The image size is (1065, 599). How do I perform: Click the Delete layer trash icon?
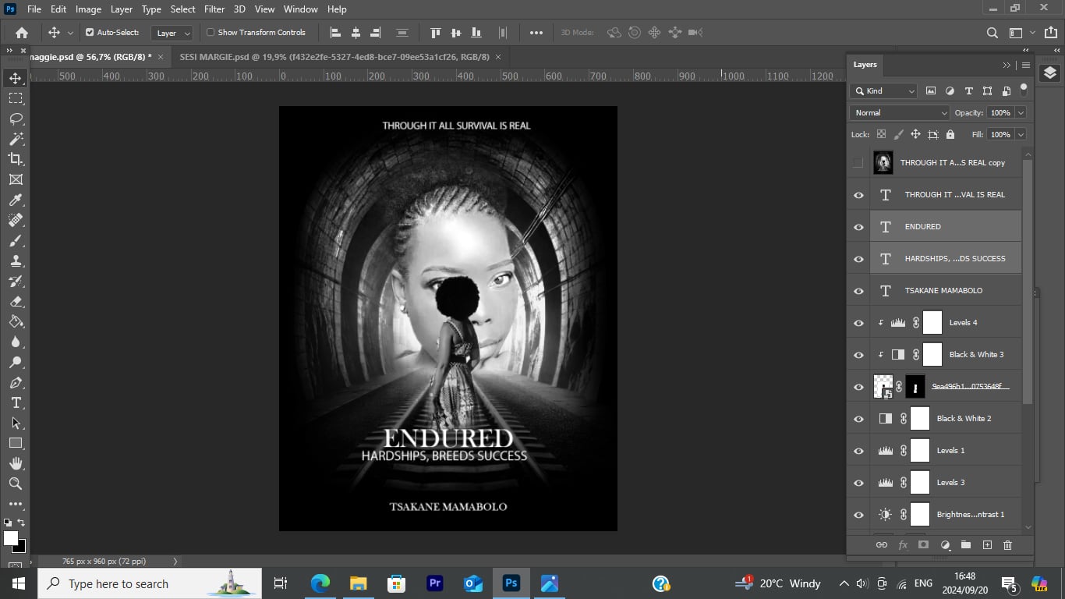[x=1007, y=545]
